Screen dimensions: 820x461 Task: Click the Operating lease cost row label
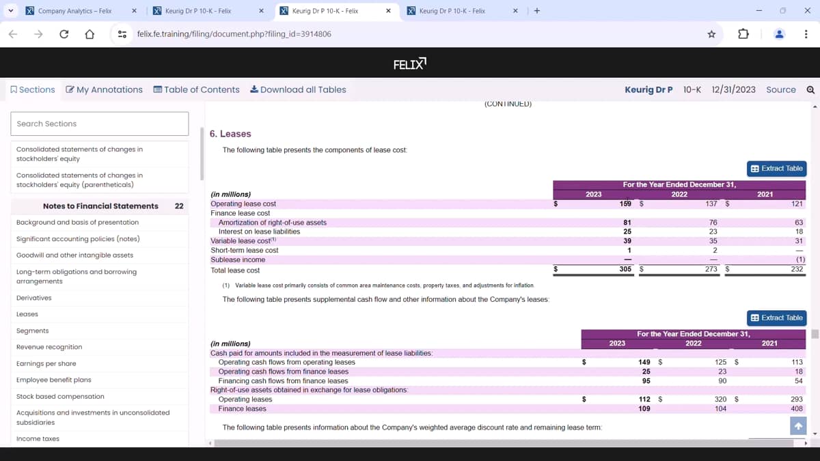point(243,204)
